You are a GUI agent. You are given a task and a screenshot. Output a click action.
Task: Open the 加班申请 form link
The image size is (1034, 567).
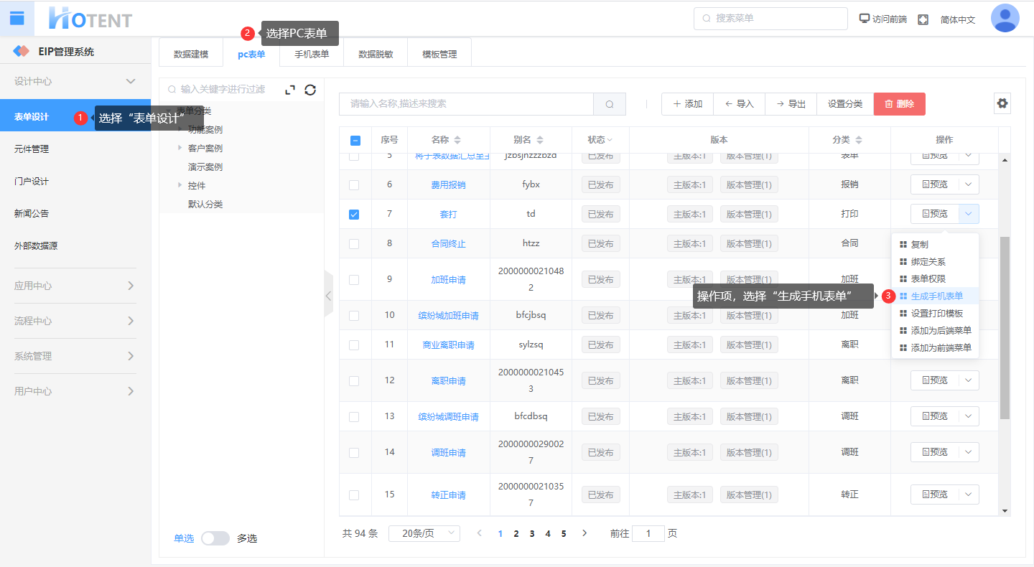[x=448, y=280]
